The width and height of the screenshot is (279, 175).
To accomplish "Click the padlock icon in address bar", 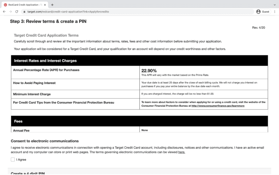I will coord(25,12).
